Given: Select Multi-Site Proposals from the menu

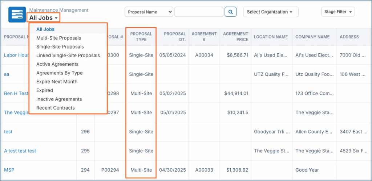Looking at the screenshot, I should pos(58,38).
